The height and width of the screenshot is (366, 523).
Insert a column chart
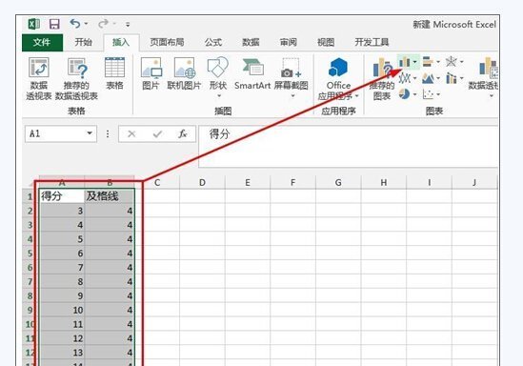point(404,62)
